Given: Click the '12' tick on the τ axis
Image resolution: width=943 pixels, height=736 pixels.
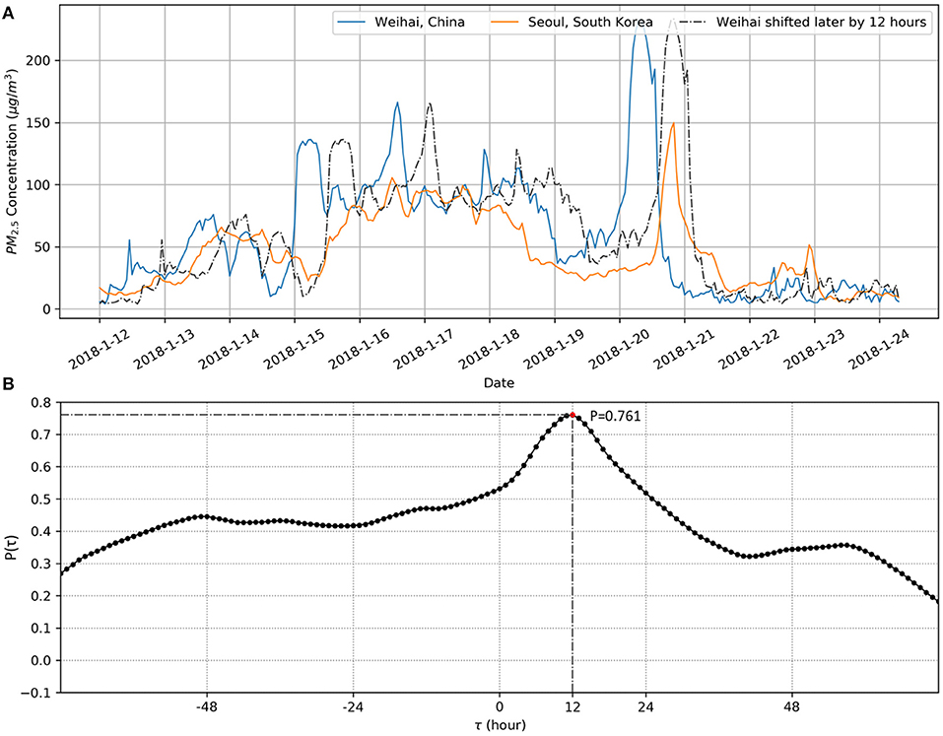Looking at the screenshot, I should (573, 706).
